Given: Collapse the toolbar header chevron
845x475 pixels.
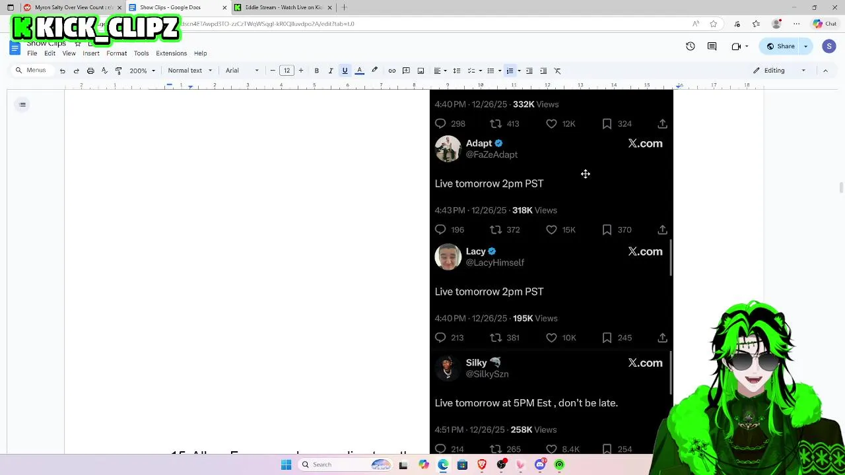Looking at the screenshot, I should pos(825,71).
